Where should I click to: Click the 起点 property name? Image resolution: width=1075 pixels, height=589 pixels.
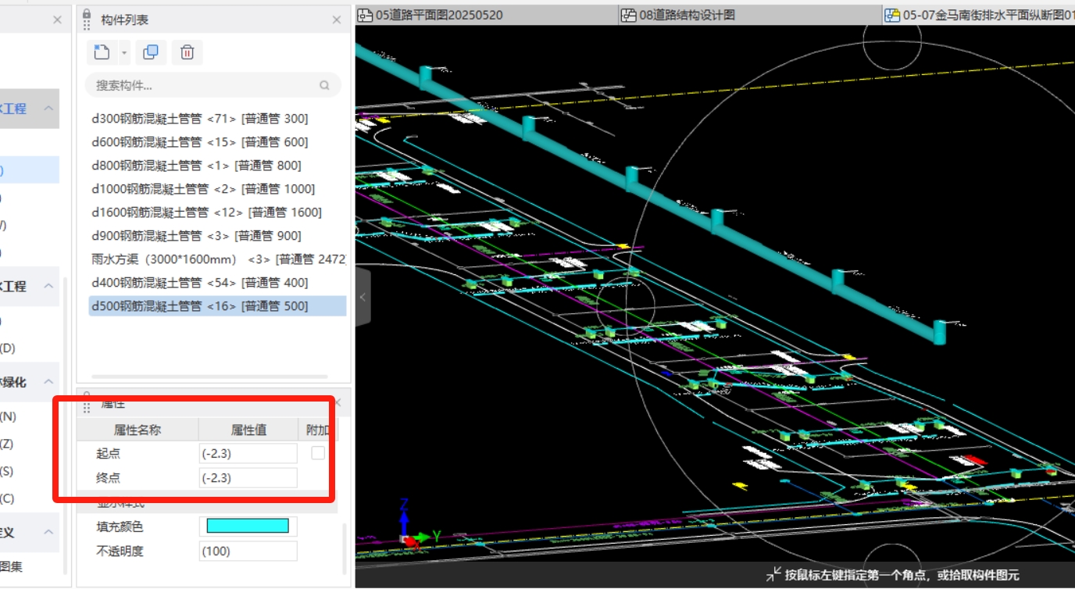point(109,454)
